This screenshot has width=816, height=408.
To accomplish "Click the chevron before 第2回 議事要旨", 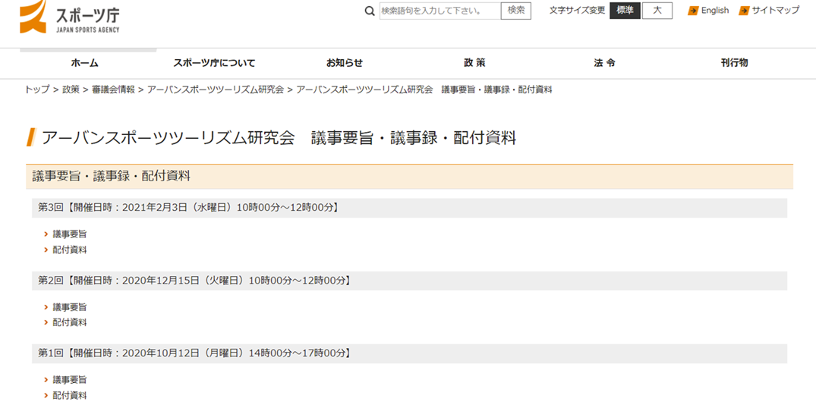I will click(x=46, y=307).
